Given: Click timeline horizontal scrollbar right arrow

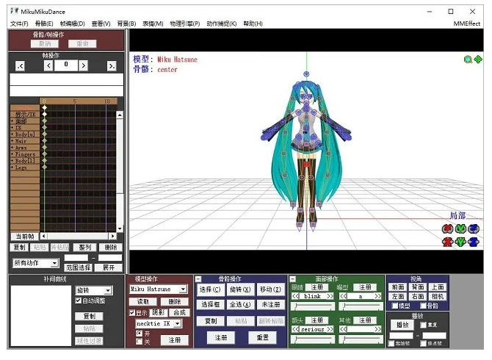Looking at the screenshot, I should click(112, 236).
